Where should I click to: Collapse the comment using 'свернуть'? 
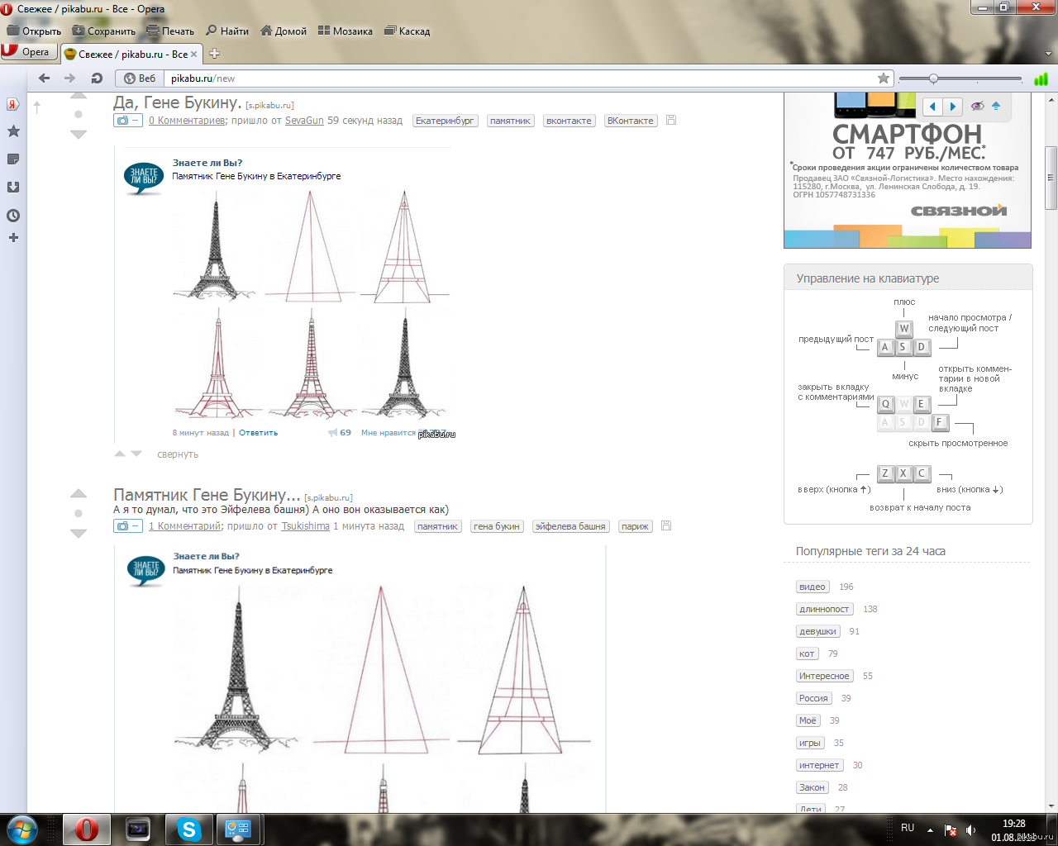coord(178,454)
